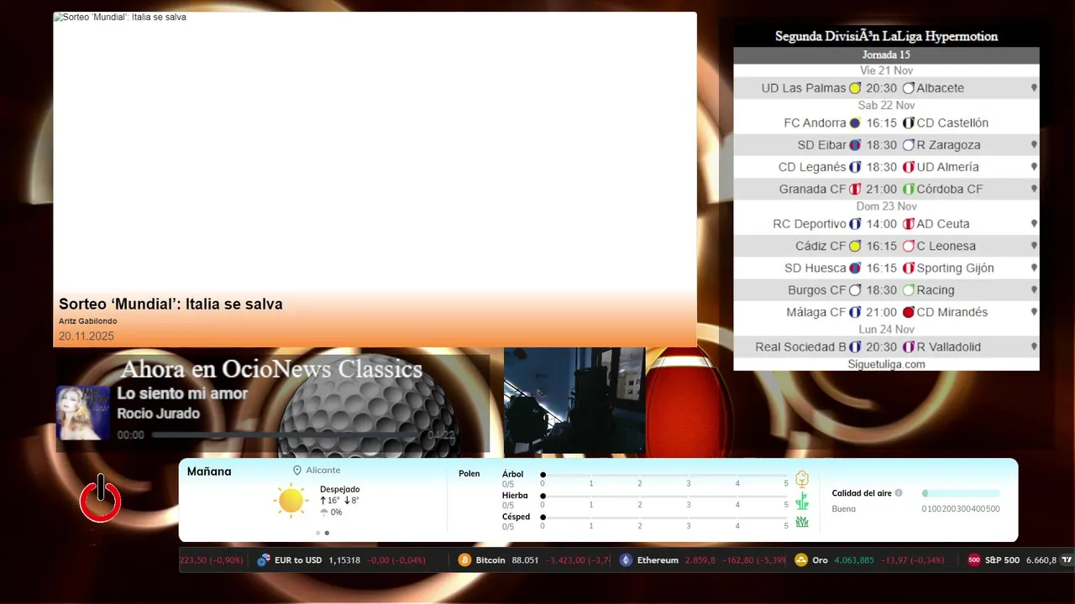Click the R Valladolid purple crest
Viewport: 1075px width, 604px height.
point(909,347)
